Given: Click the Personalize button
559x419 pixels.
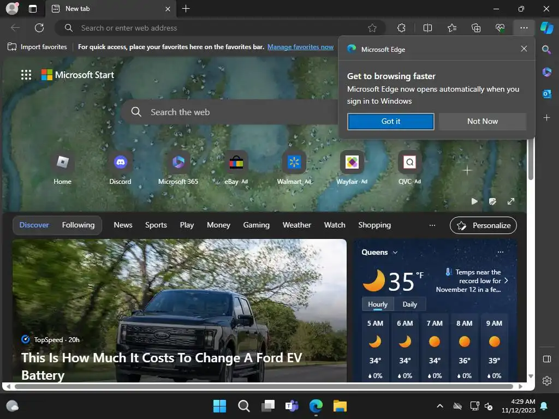Looking at the screenshot, I should tap(484, 225).
